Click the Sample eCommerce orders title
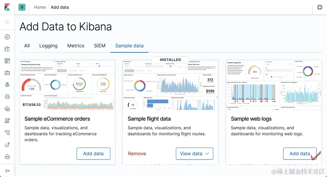The height and width of the screenshot is (177, 327). 57,119
